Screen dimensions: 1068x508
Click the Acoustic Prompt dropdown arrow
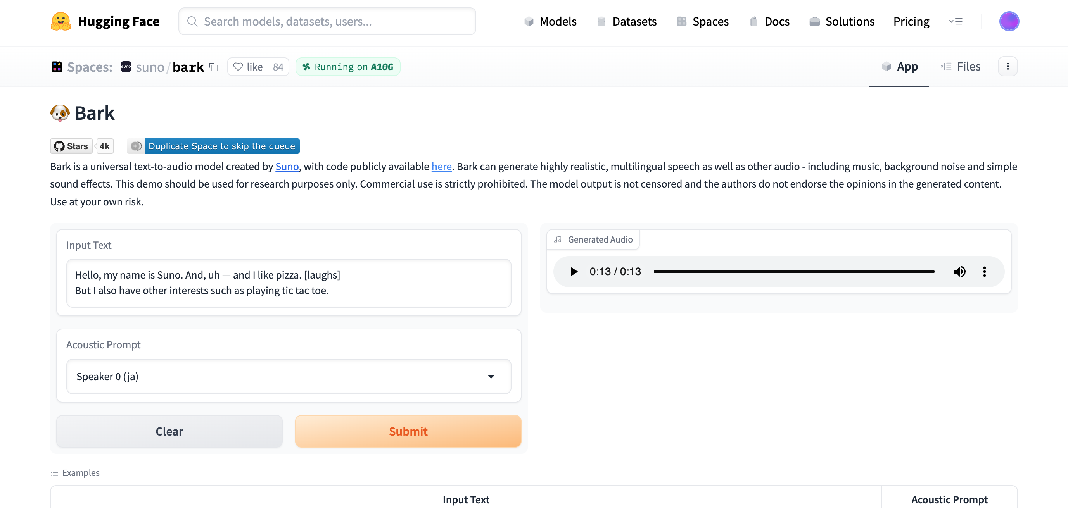point(491,377)
